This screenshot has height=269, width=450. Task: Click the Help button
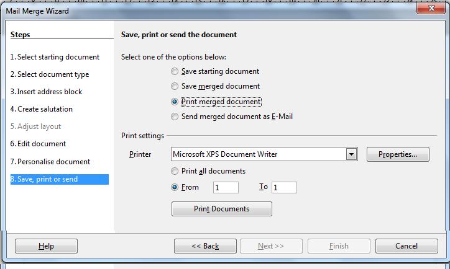[x=46, y=246]
